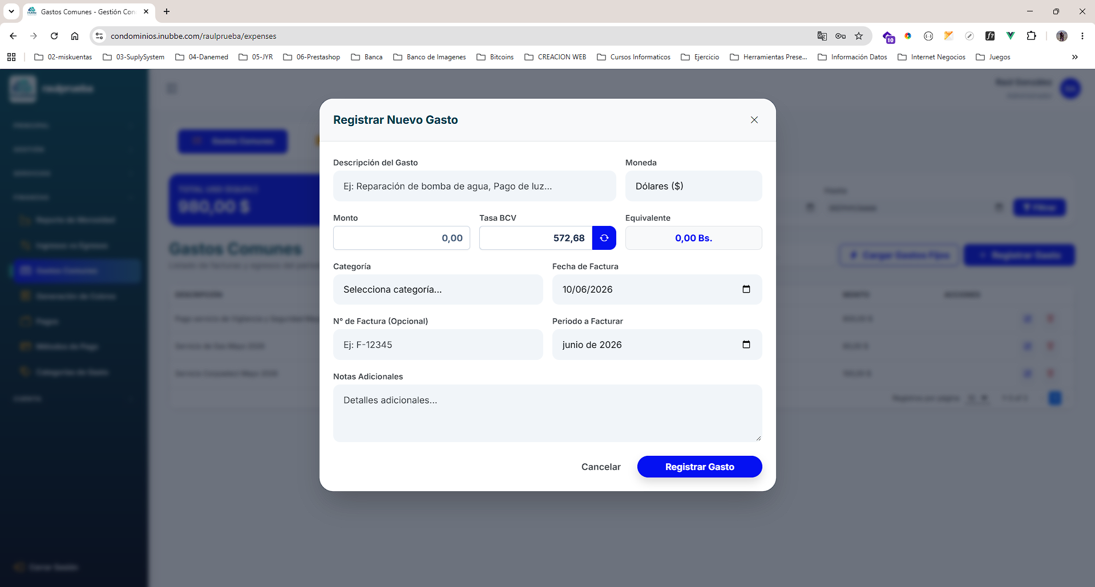Click the address bar URL

click(193, 36)
